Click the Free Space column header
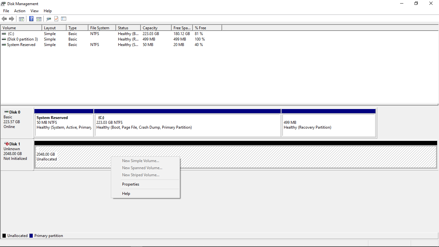Image resolution: width=439 pixels, height=247 pixels. (182, 28)
